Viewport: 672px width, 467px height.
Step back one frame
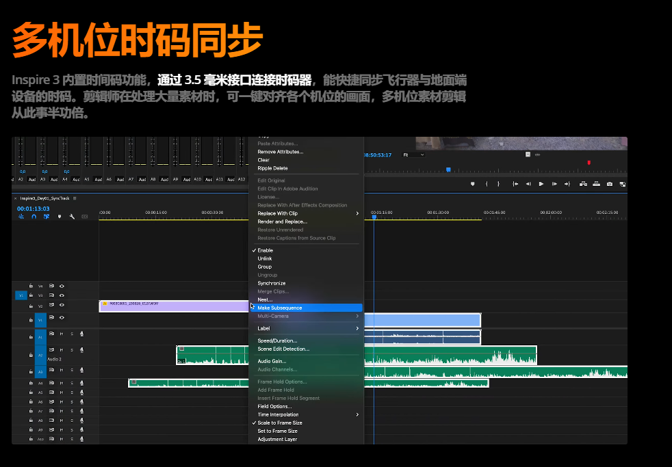[528, 184]
